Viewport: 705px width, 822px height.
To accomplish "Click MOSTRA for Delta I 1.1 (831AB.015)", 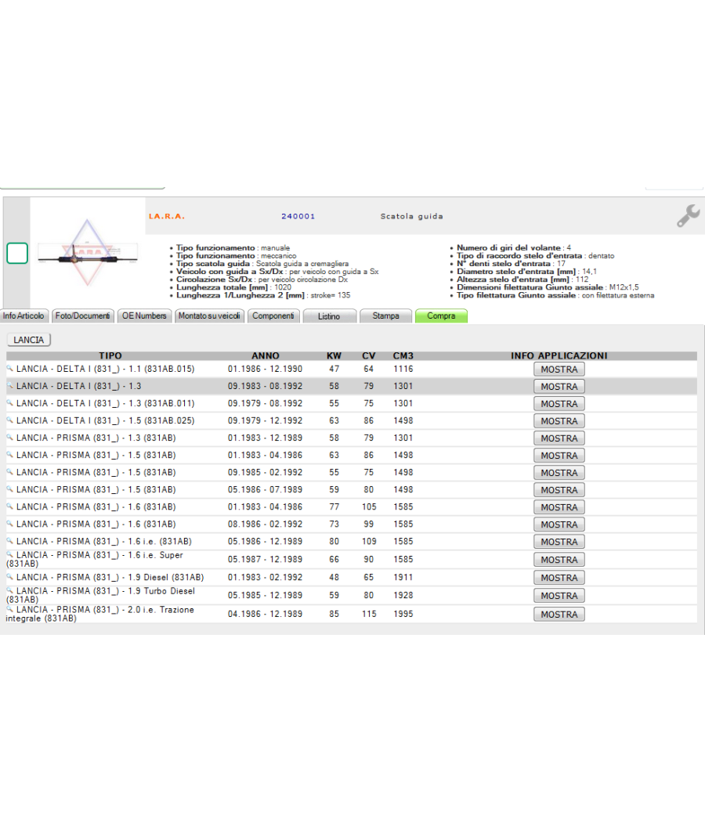I will coord(559,370).
